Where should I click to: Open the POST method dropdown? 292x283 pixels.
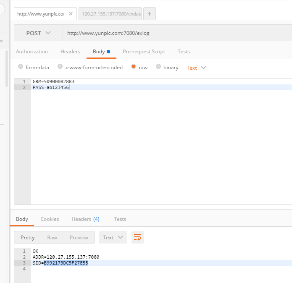(x=38, y=33)
